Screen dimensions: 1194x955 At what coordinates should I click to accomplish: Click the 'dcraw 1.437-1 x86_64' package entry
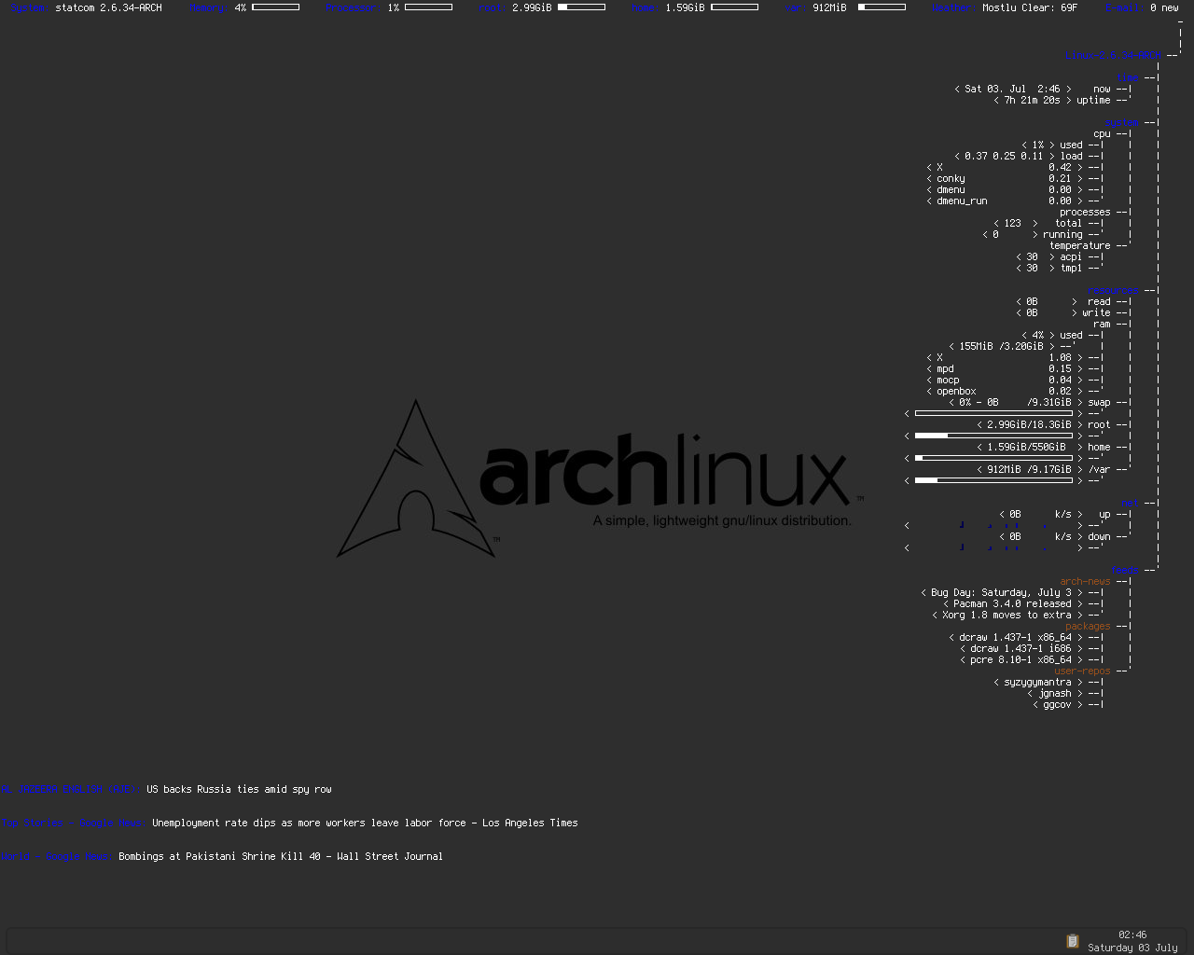pyautogui.click(x=1015, y=638)
